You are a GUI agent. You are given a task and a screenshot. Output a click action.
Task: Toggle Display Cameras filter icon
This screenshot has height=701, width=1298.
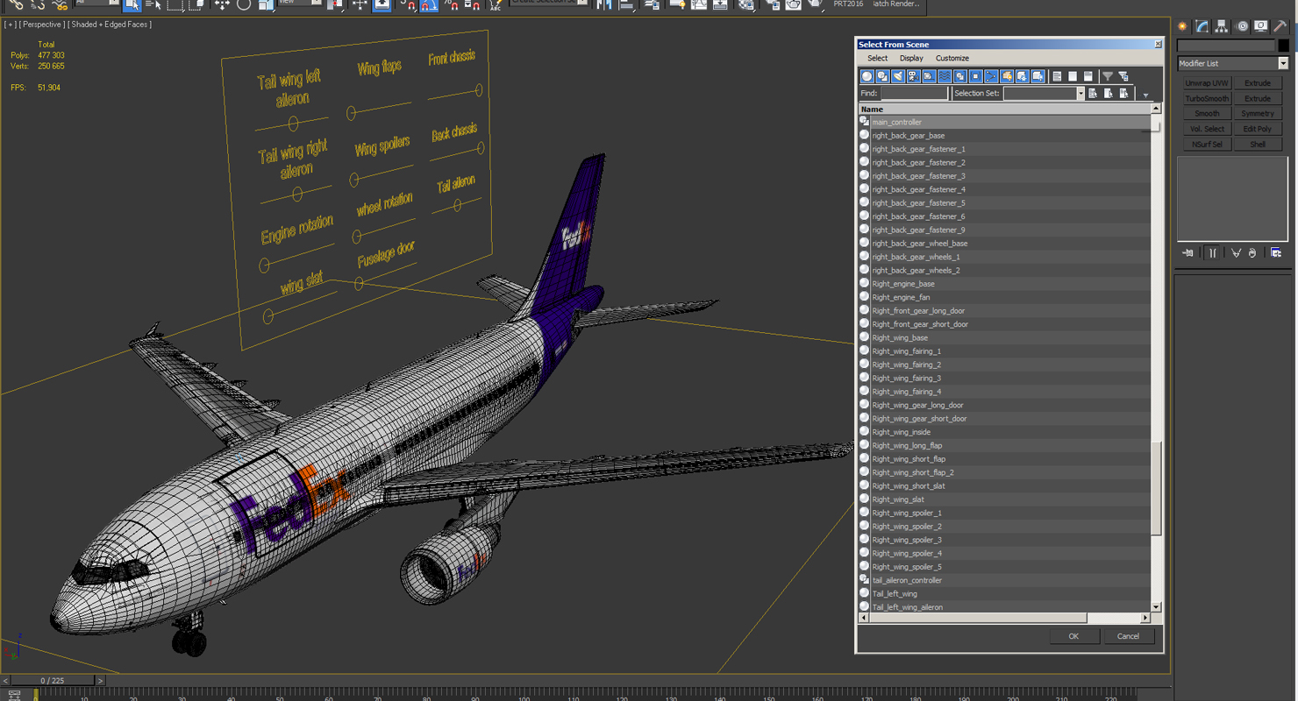(x=913, y=76)
